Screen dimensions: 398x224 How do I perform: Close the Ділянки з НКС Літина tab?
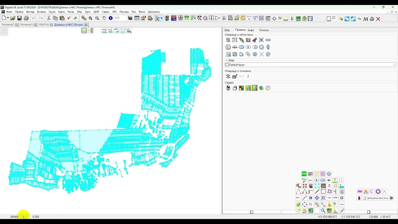[x=86, y=25]
